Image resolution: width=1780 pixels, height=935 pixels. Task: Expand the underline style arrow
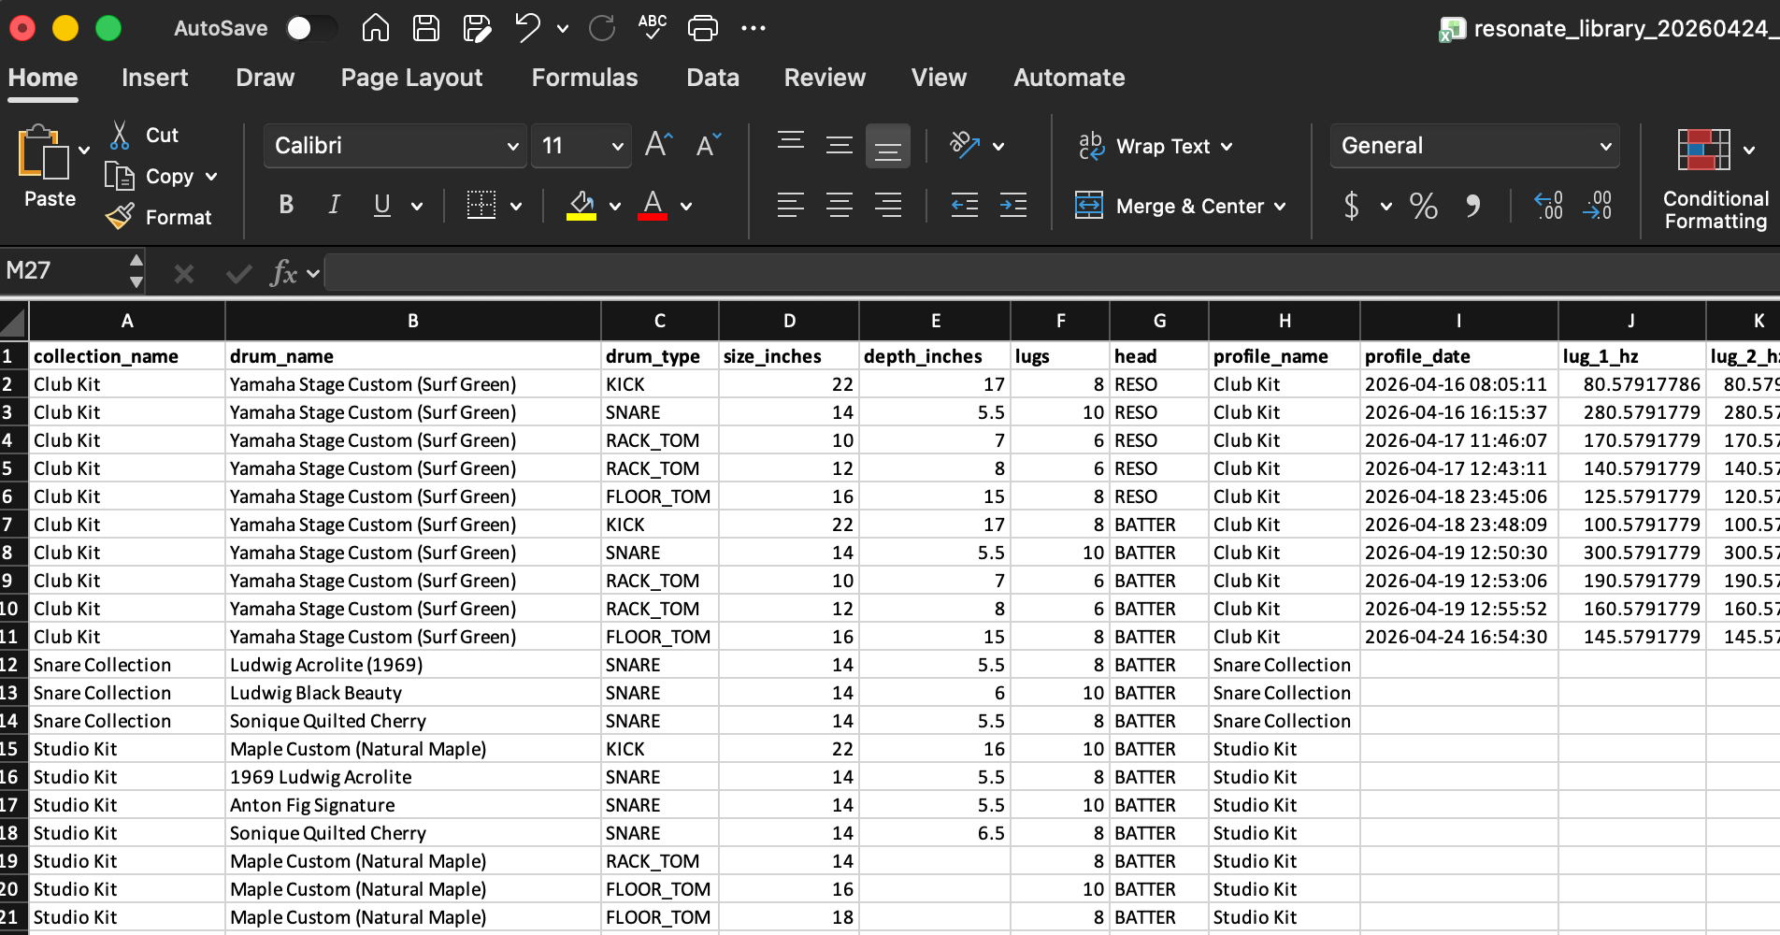tap(417, 207)
